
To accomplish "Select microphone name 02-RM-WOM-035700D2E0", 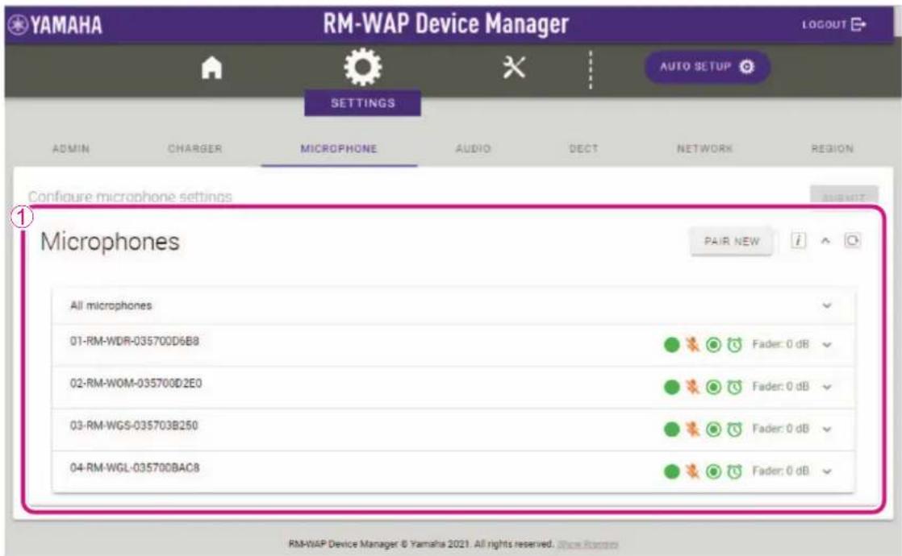I will pos(136,383).
